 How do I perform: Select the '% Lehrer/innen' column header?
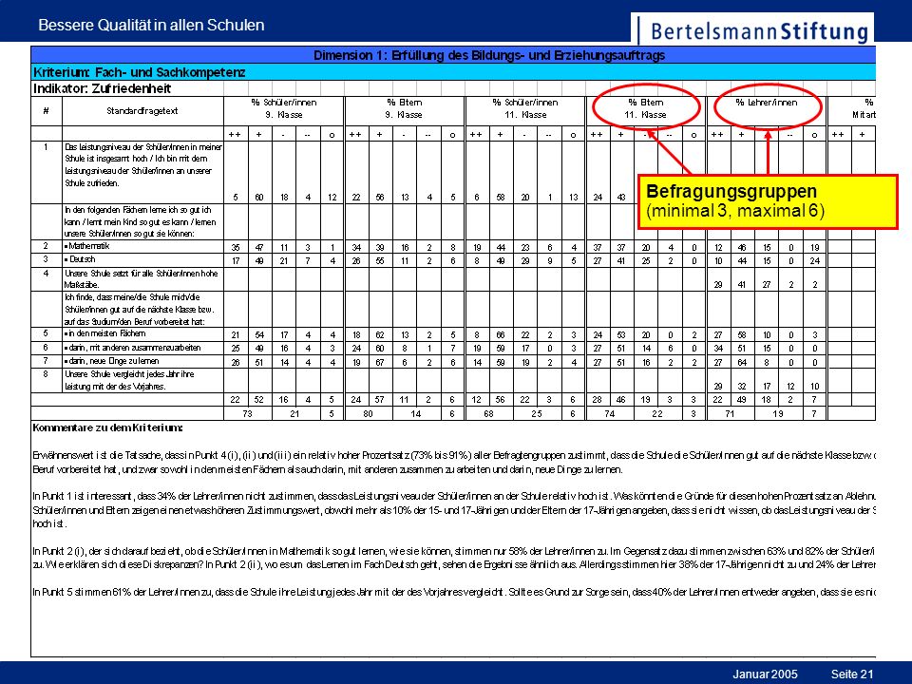[767, 103]
